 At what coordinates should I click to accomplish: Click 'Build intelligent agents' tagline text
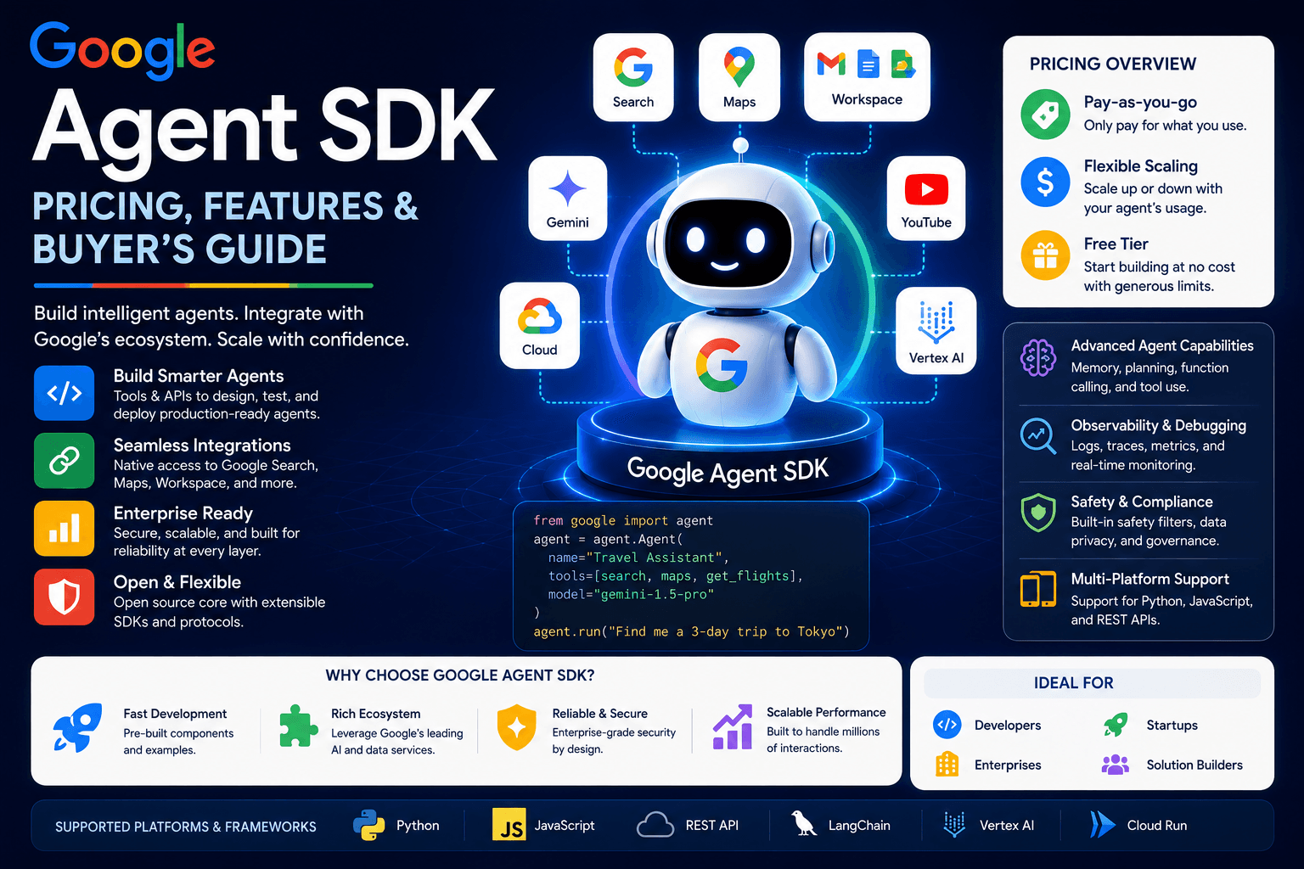222,326
